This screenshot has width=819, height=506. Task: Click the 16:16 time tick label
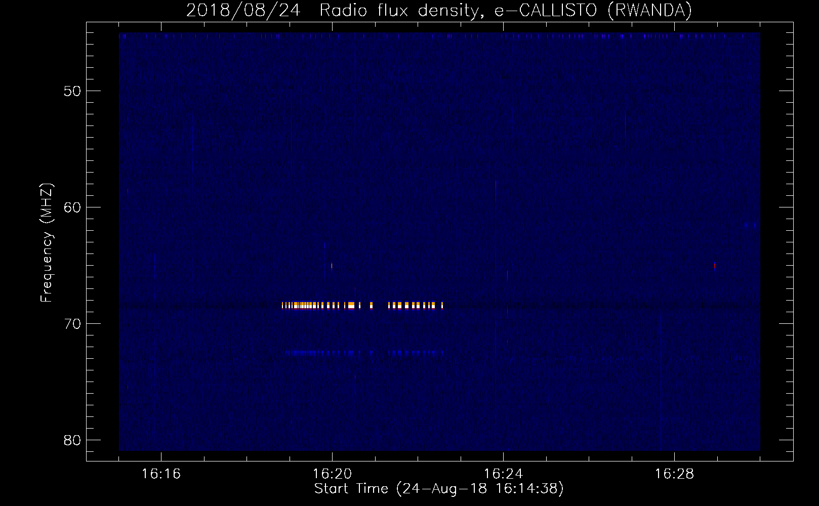tap(161, 474)
